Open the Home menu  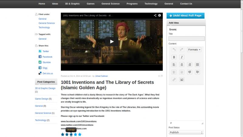(42, 4)
